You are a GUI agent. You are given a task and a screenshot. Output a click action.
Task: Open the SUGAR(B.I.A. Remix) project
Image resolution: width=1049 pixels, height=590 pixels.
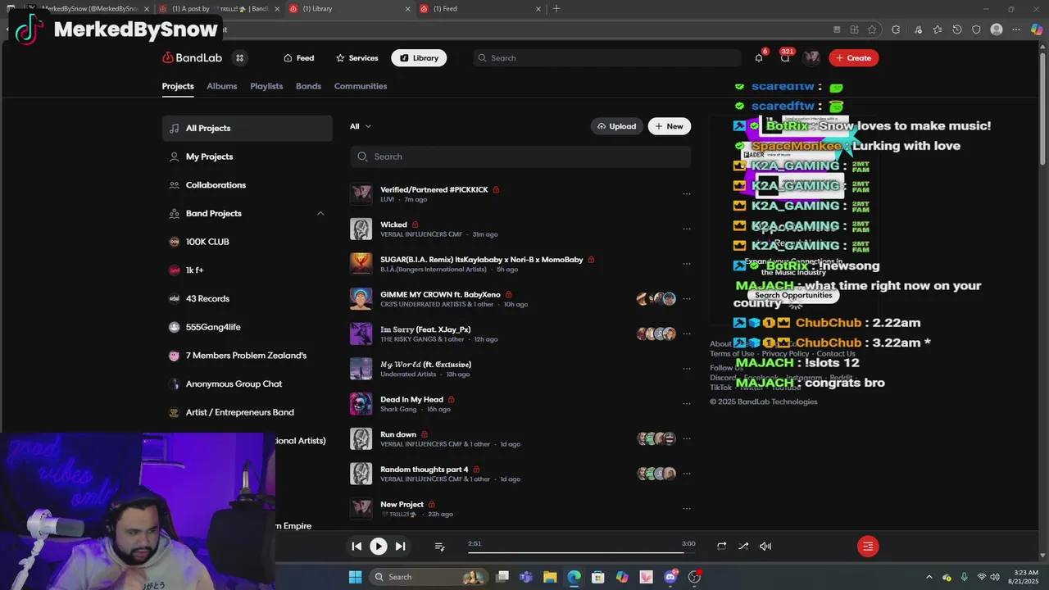481,260
